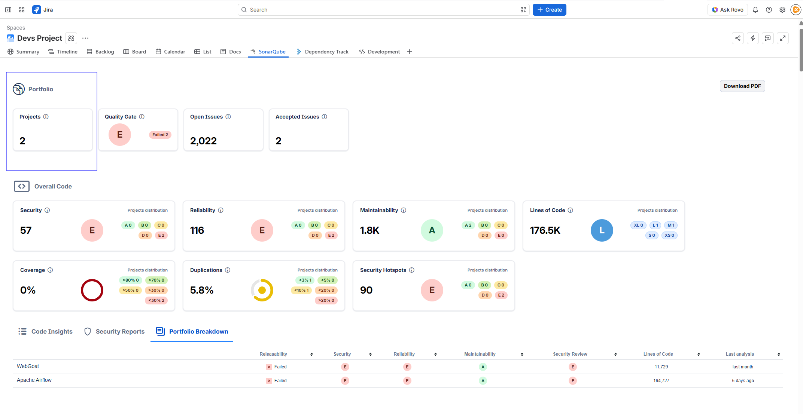Click the Lines of Code L size circle
The width and height of the screenshot is (803, 414).
(x=602, y=230)
